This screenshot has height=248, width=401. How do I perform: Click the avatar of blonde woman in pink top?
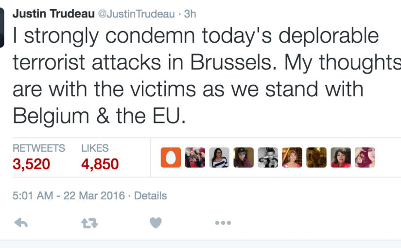292,158
